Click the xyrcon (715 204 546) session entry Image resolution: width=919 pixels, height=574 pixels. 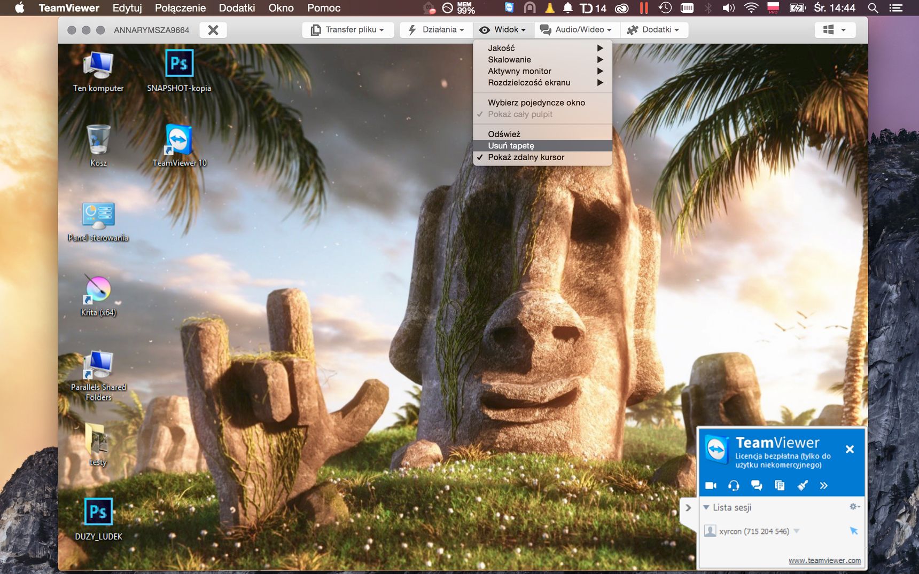click(754, 531)
